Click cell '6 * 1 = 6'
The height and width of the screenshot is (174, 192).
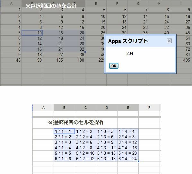64,159
